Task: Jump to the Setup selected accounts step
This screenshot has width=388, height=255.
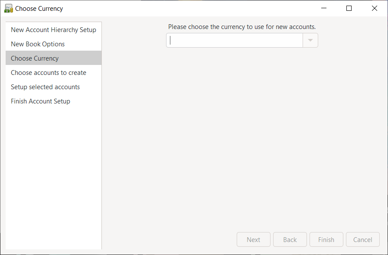Action: [x=45, y=87]
